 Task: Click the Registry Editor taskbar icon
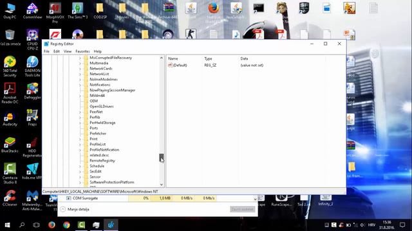(x=111, y=225)
